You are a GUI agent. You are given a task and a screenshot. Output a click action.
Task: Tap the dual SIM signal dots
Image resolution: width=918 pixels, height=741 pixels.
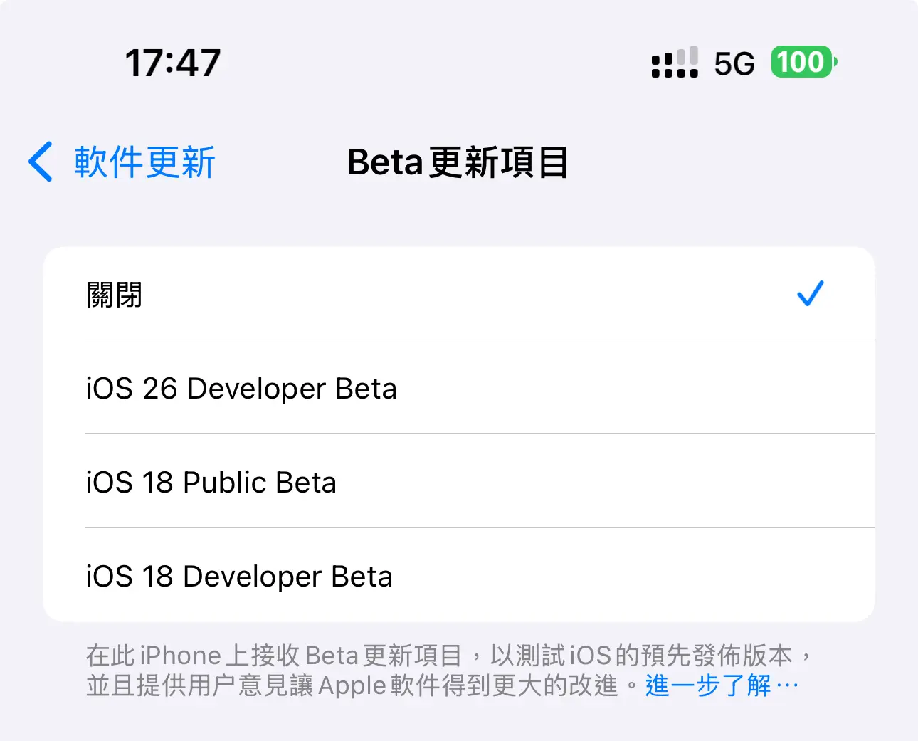(675, 72)
